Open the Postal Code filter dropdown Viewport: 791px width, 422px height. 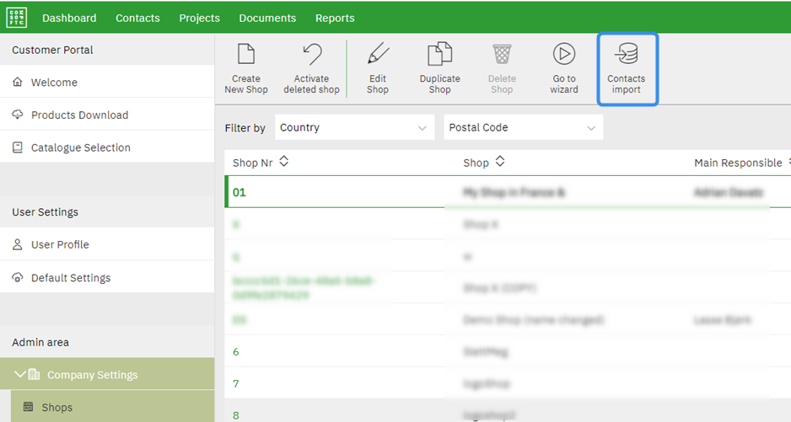tap(523, 128)
